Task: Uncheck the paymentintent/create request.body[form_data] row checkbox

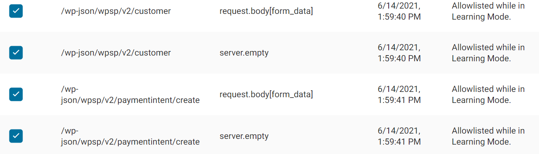Action: coord(16,94)
